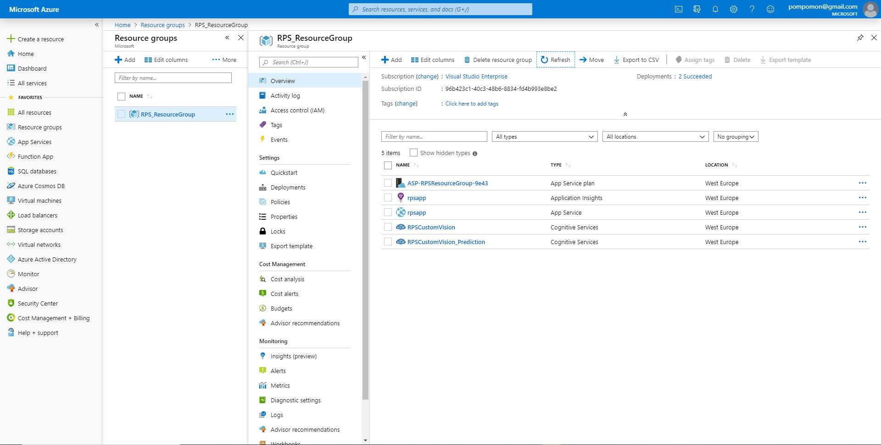This screenshot has width=881, height=445.
Task: Click the resource group cube icon in blade header
Action: pyautogui.click(x=266, y=40)
